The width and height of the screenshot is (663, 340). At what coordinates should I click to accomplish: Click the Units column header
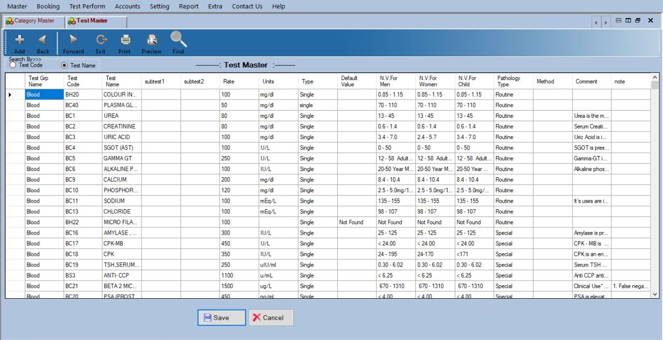pyautogui.click(x=279, y=81)
